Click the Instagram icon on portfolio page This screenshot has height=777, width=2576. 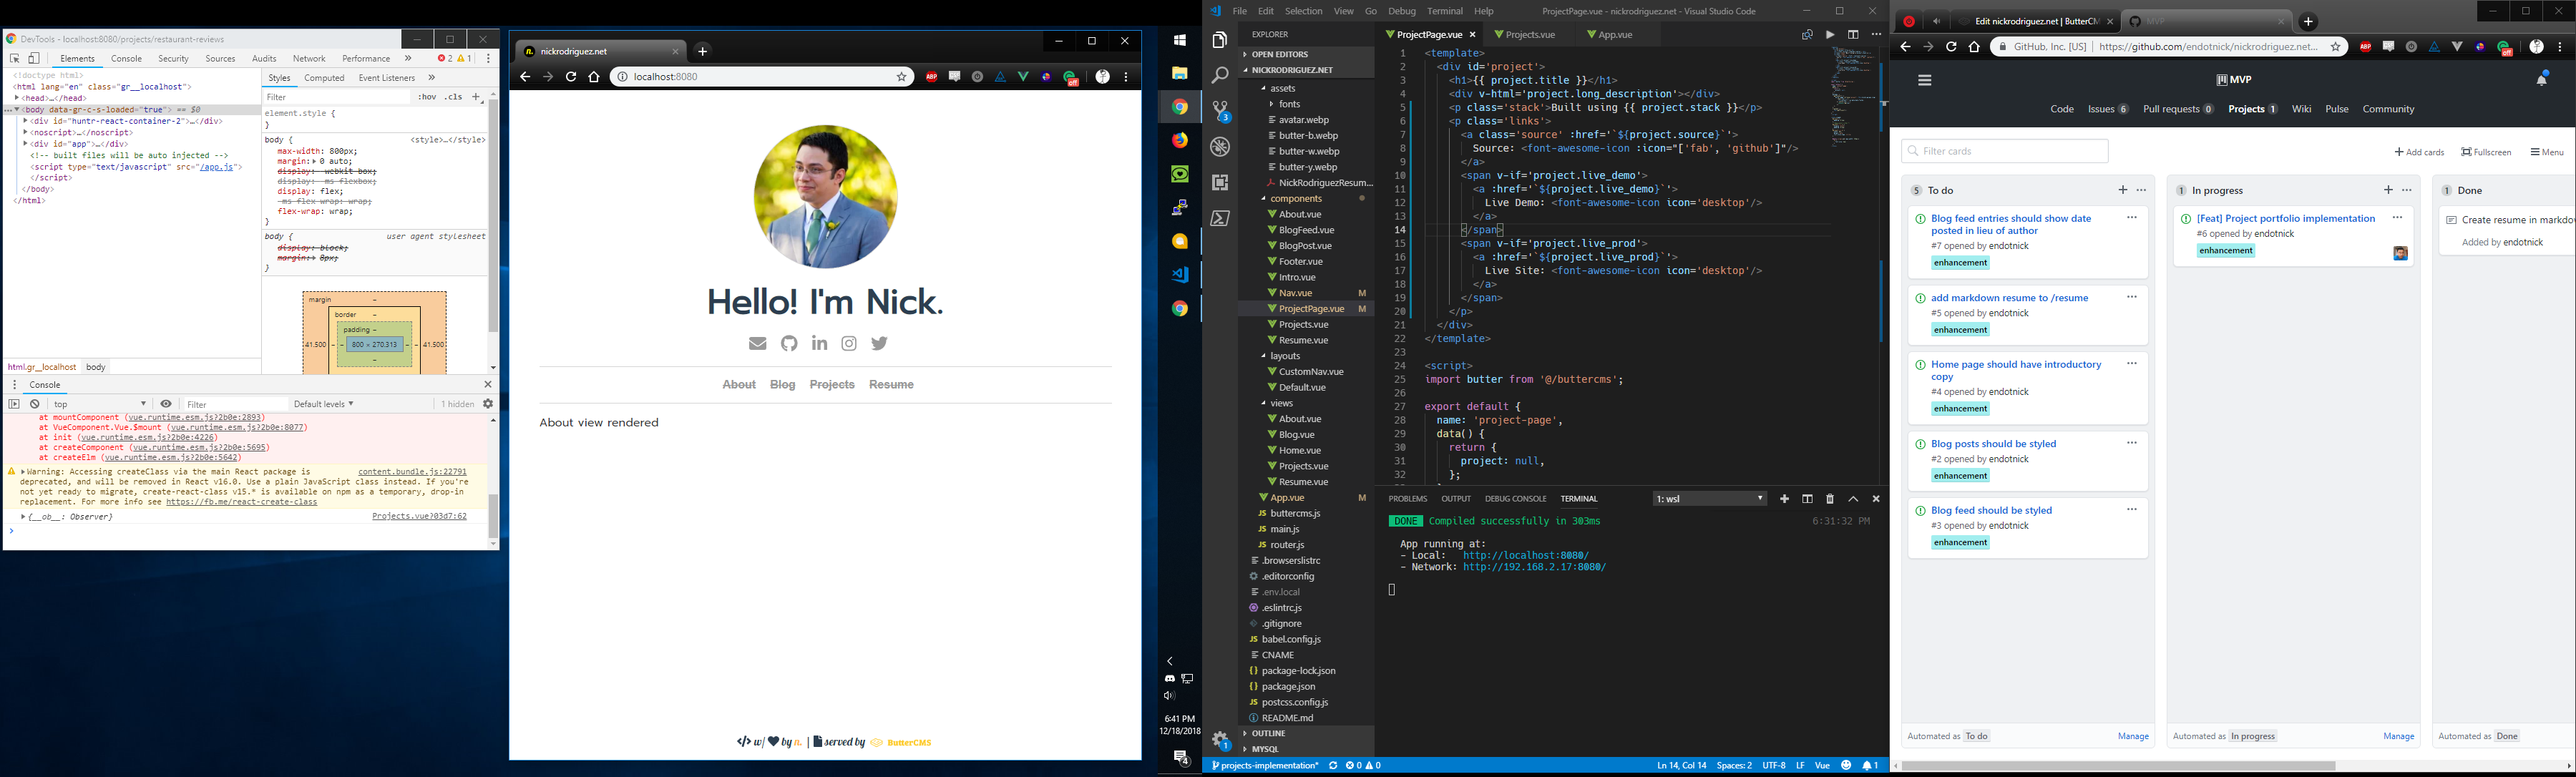click(849, 343)
